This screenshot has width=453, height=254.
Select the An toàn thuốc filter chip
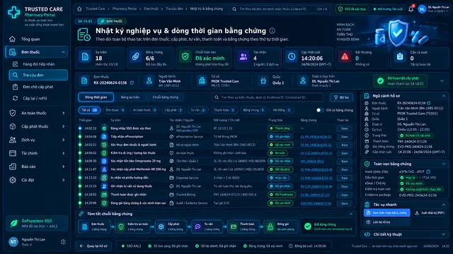(144, 110)
